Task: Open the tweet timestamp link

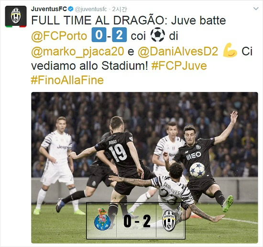Action: click(x=119, y=9)
